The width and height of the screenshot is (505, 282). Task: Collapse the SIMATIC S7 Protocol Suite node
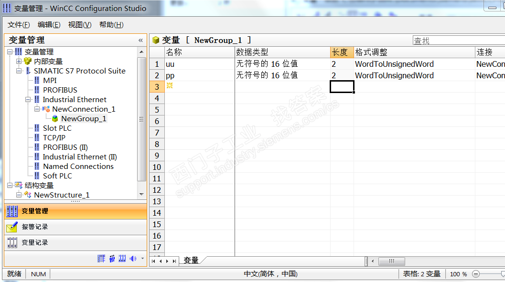(x=19, y=71)
